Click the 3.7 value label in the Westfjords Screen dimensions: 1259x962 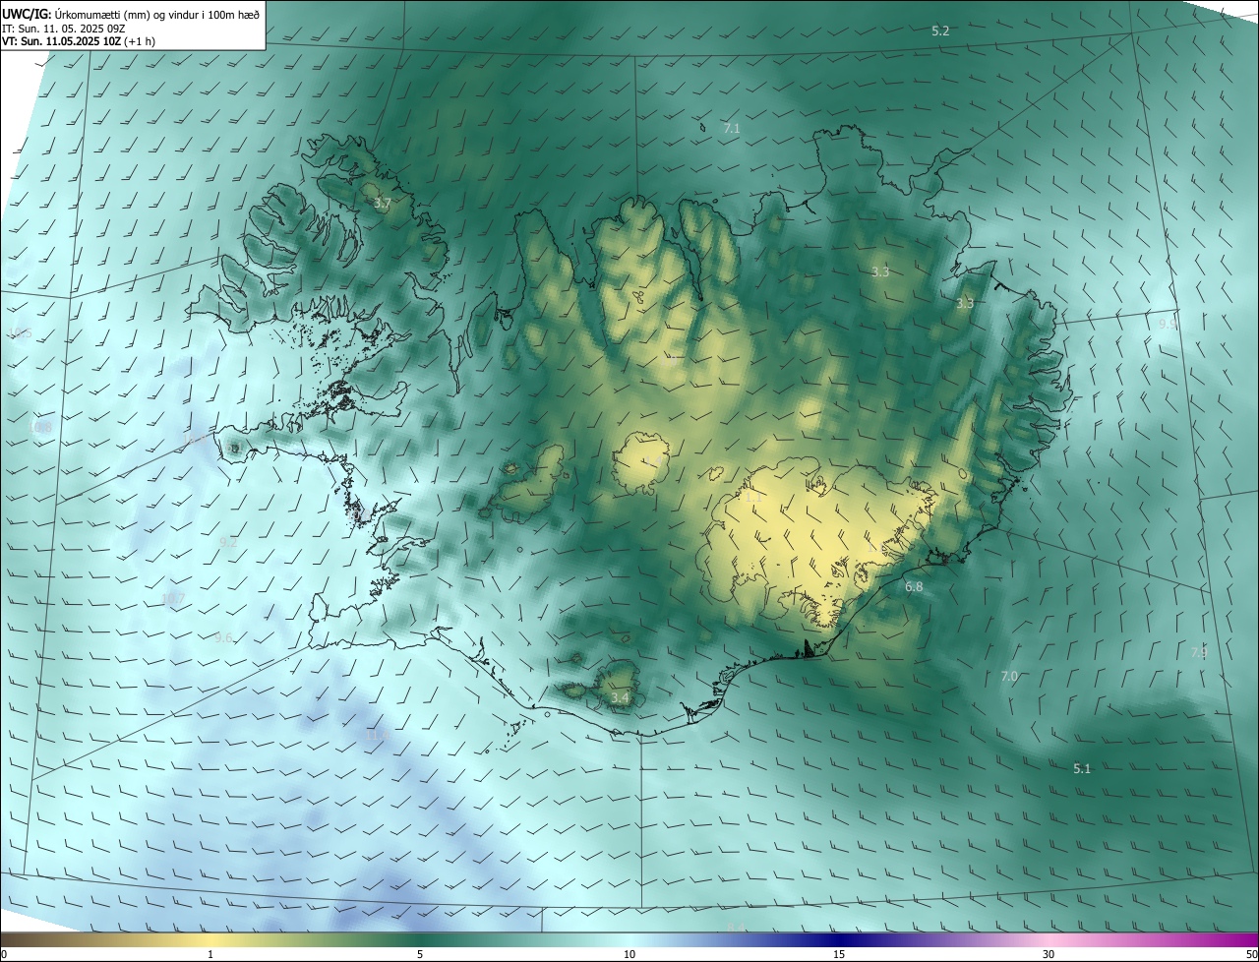(x=383, y=204)
